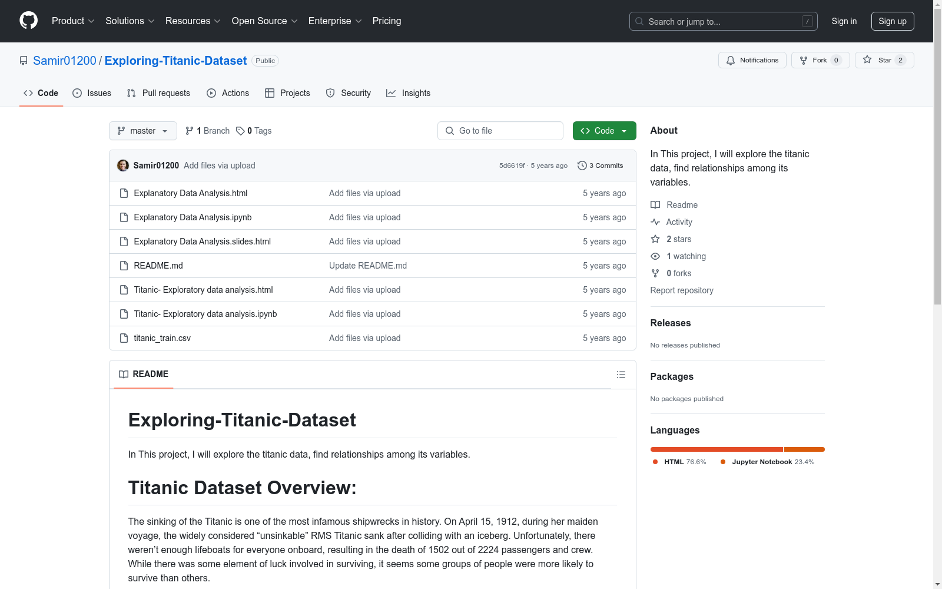Expand the Resources menu

193,21
